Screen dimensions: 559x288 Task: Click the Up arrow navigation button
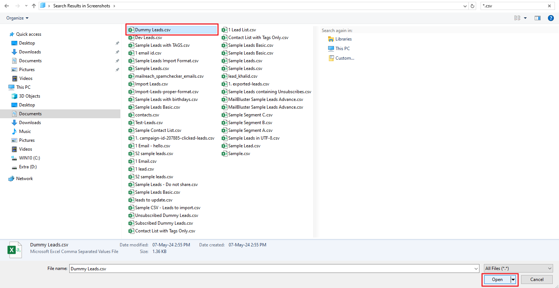click(x=34, y=6)
